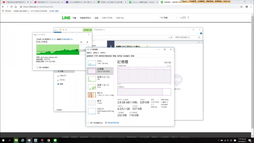Switch to the 開機 Startup tab
The width and height of the screenshot is (254, 143).
115,56
